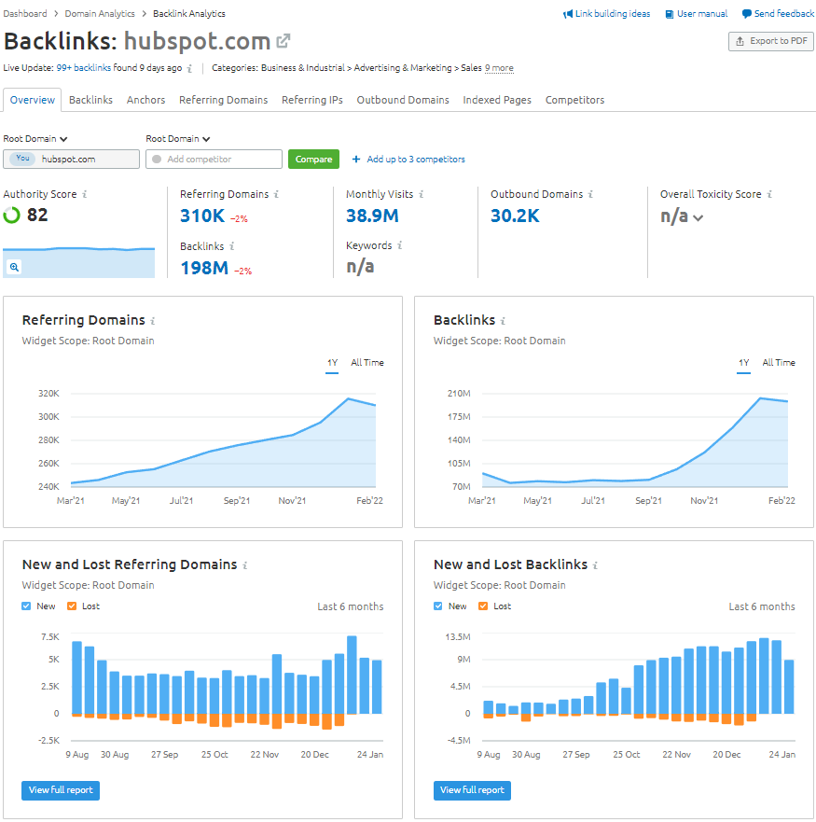Click the info icon next to Live Update
This screenshot has width=816, height=822.
(x=189, y=68)
